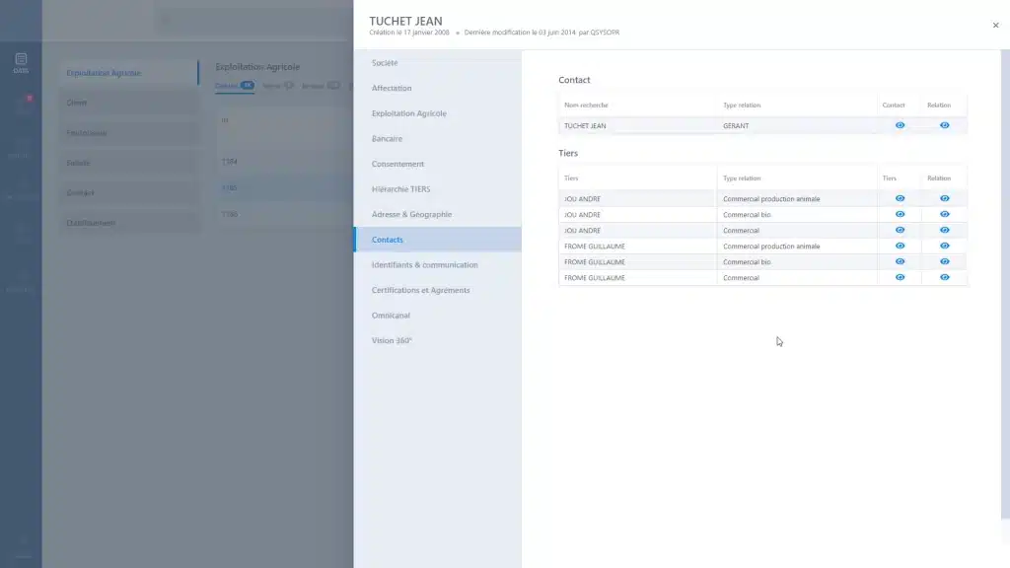The width and height of the screenshot is (1010, 568).
Task: Click the Nom recherche column header
Action: pos(586,106)
